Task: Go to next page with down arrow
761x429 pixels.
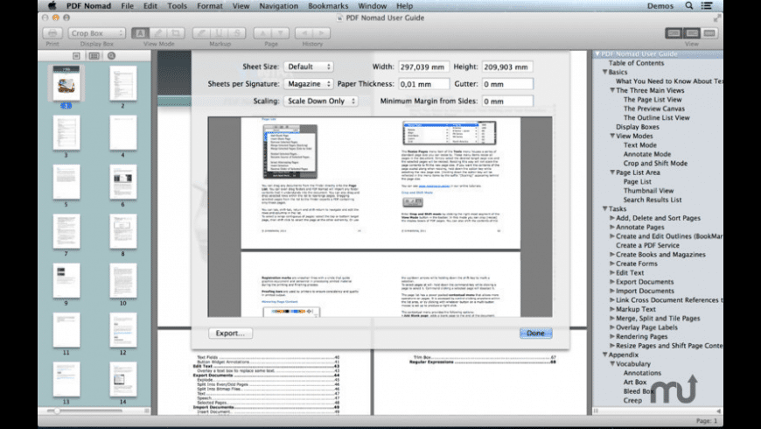Action: pos(280,33)
